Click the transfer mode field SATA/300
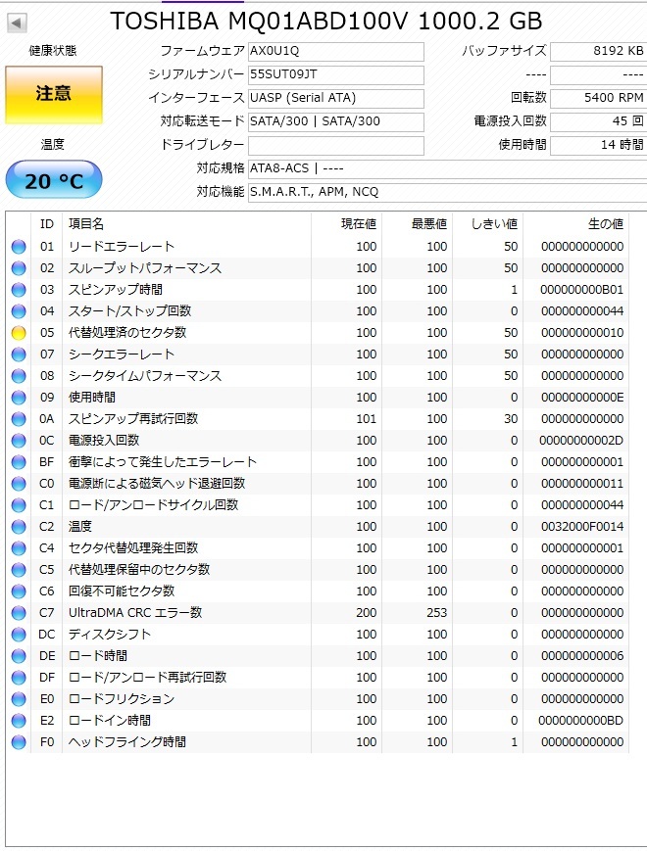The image size is (647, 851). click(x=335, y=121)
